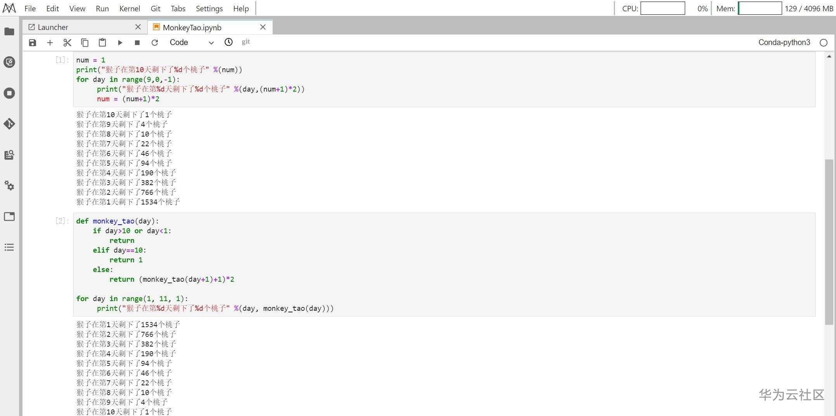
Task: Close the MonkeyTao.ipynb tab
Action: 263,27
